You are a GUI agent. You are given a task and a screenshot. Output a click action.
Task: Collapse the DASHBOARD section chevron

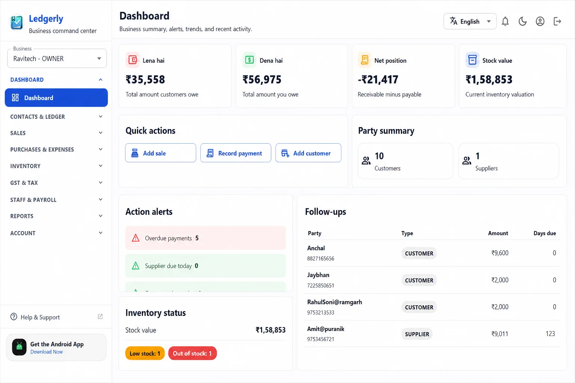tap(100, 80)
